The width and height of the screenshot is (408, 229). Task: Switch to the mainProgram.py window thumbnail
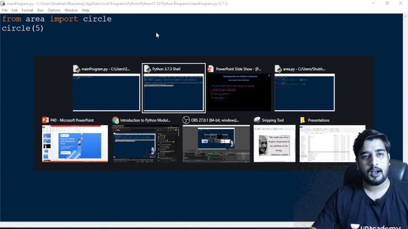click(x=106, y=92)
